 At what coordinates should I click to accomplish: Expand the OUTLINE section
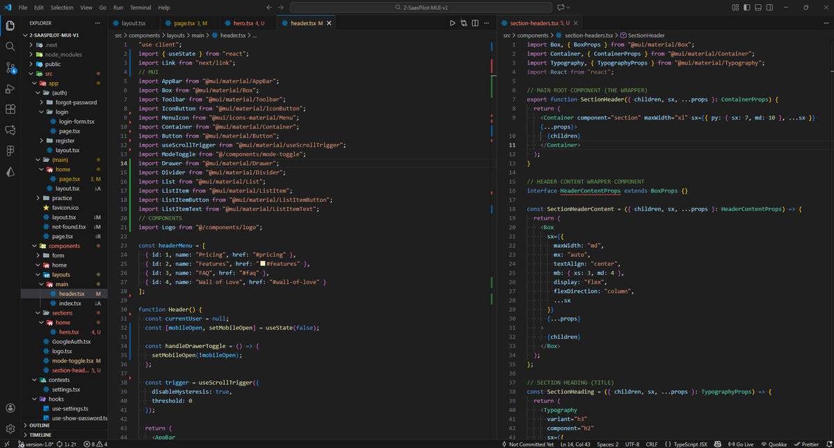42,425
